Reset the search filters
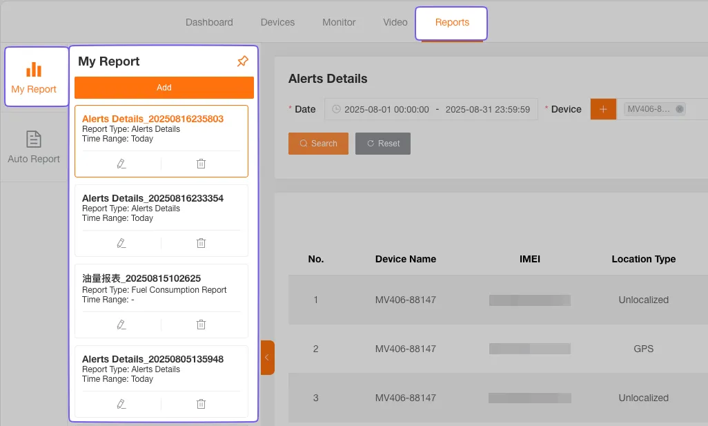This screenshot has width=708, height=426. 382,144
